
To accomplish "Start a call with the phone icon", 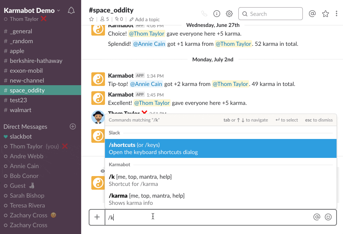I will coord(204,14).
